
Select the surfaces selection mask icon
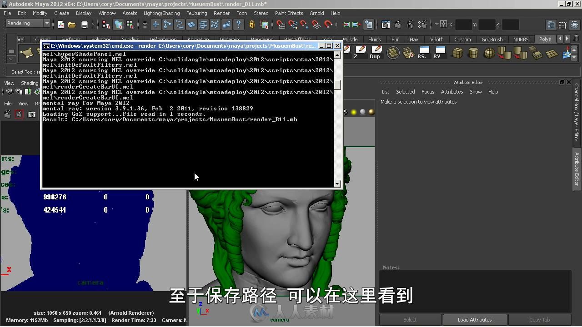pos(191,25)
